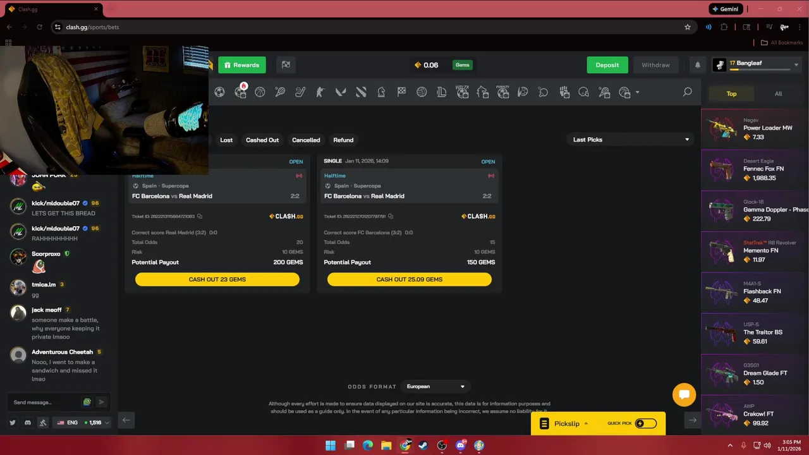809x455 pixels.
Task: Open the sports search magnifier
Action: point(687,92)
